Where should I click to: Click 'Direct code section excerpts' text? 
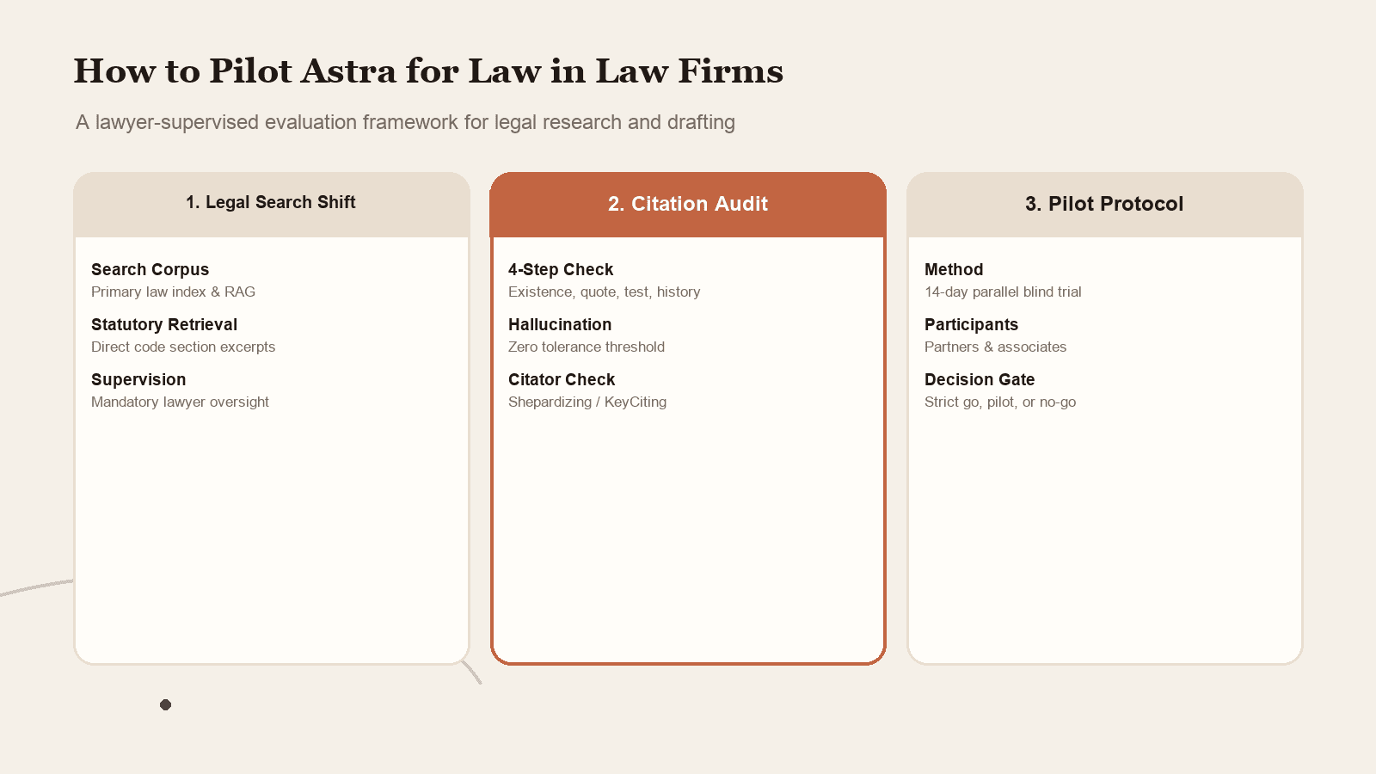point(183,347)
